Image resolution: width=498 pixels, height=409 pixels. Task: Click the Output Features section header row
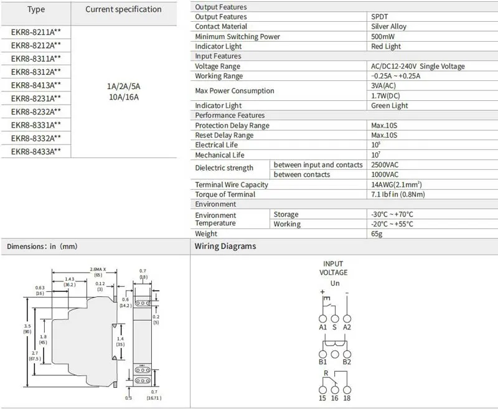coord(221,7)
